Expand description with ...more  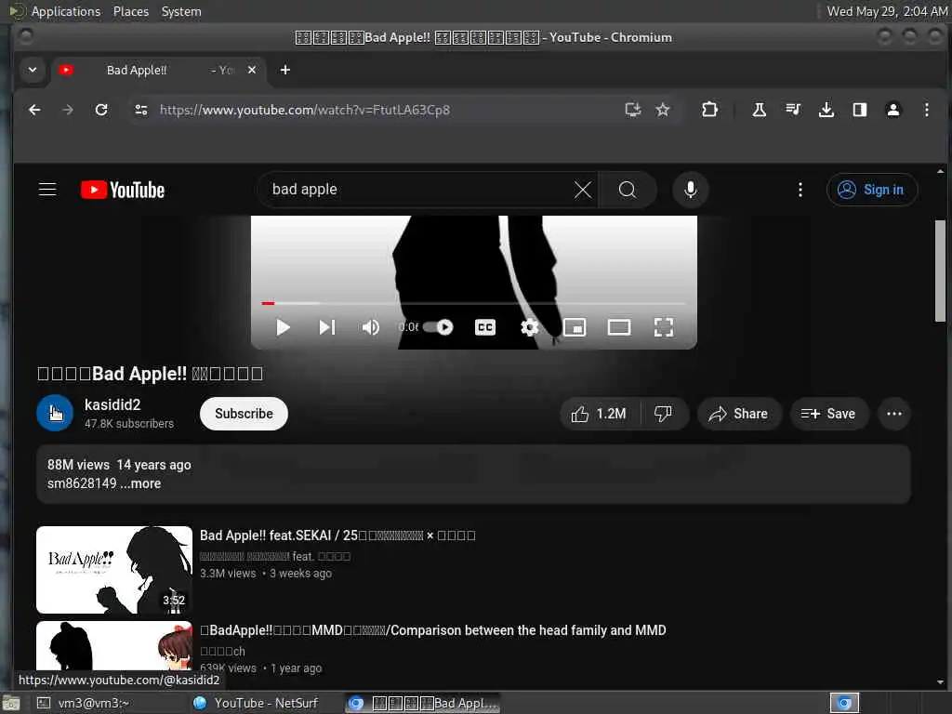pos(141,483)
